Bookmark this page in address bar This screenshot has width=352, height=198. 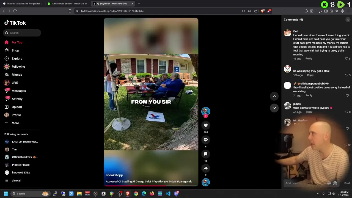pyautogui.click(x=70, y=11)
